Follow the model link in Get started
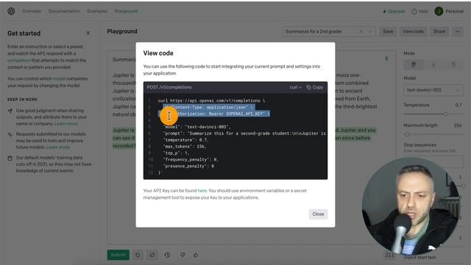 (x=59, y=79)
